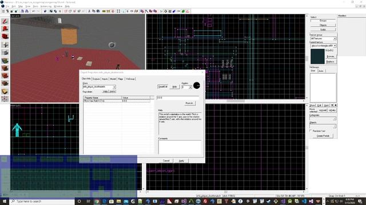Set selection mode to Solids
Screen dimensions: 366x205
[323, 30]
